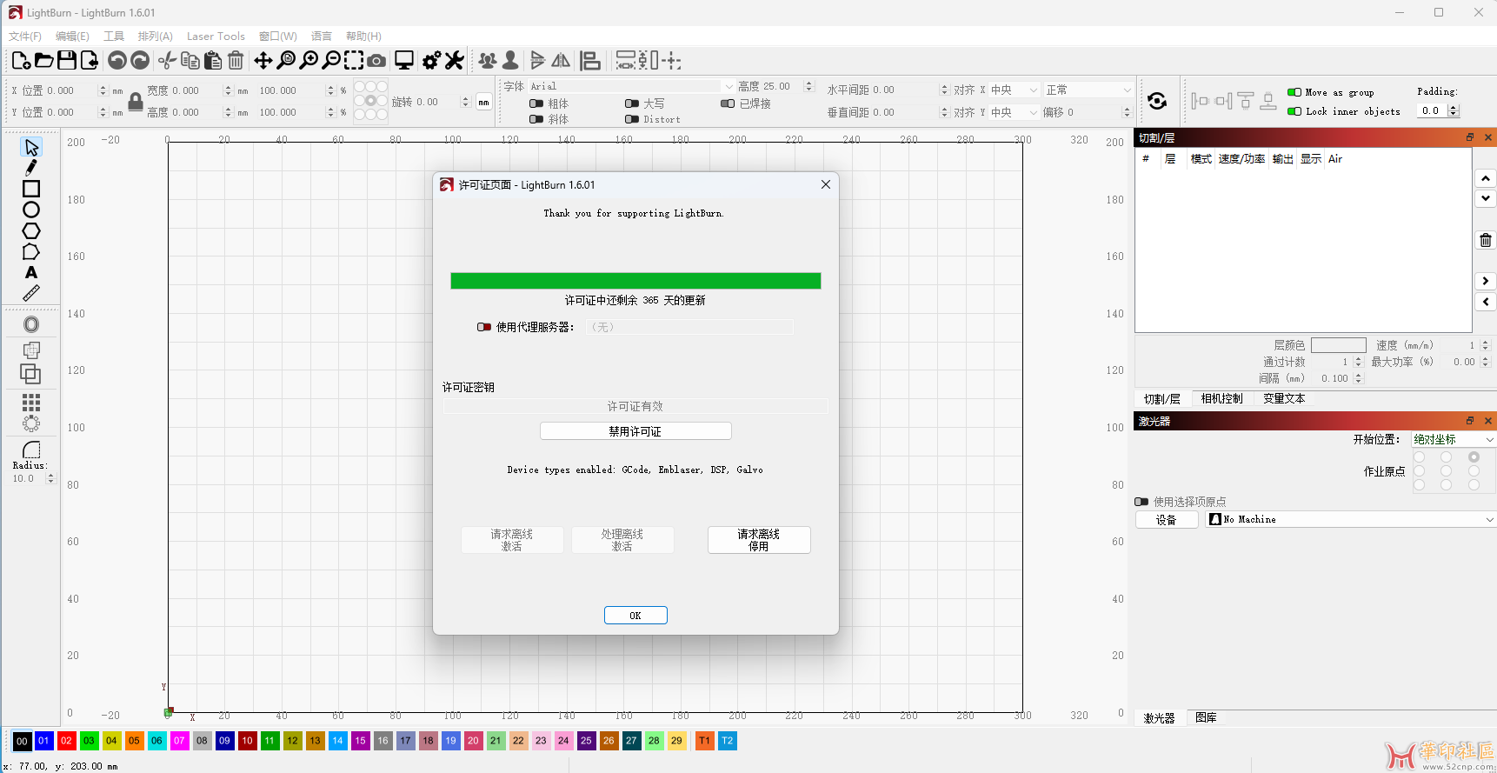Viewport: 1497px width, 773px height.
Task: Select the blue 01 layer color swatch
Action: pos(43,741)
